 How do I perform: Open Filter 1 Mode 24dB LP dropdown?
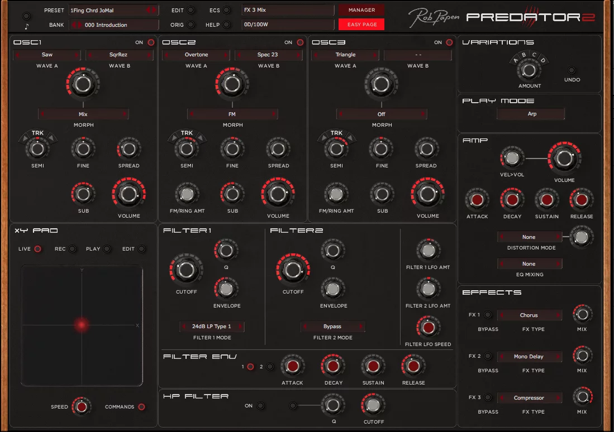[212, 327]
